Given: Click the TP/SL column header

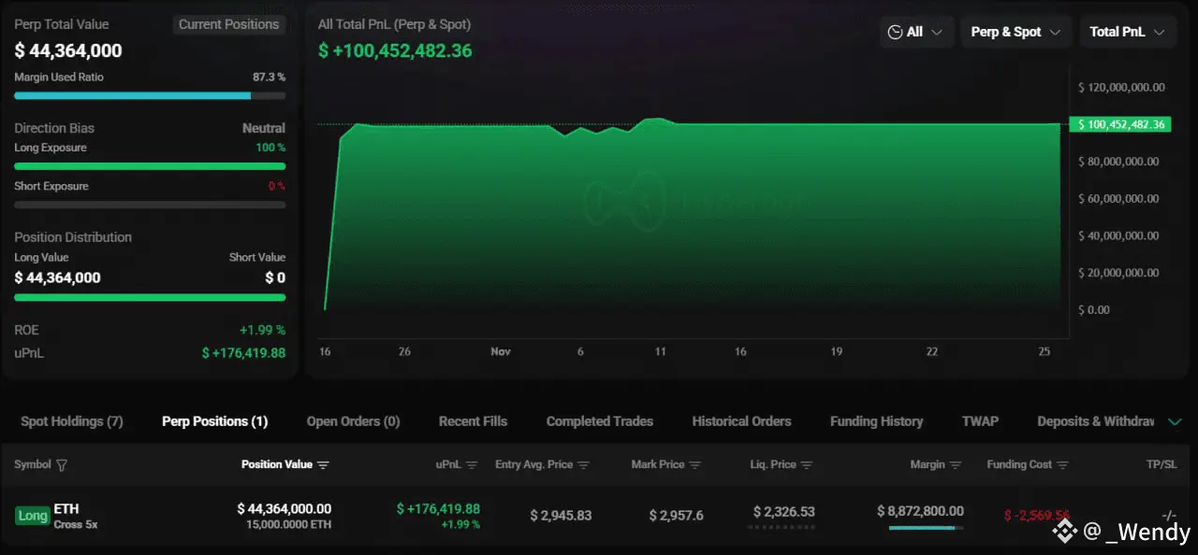Looking at the screenshot, I should point(1161,464).
